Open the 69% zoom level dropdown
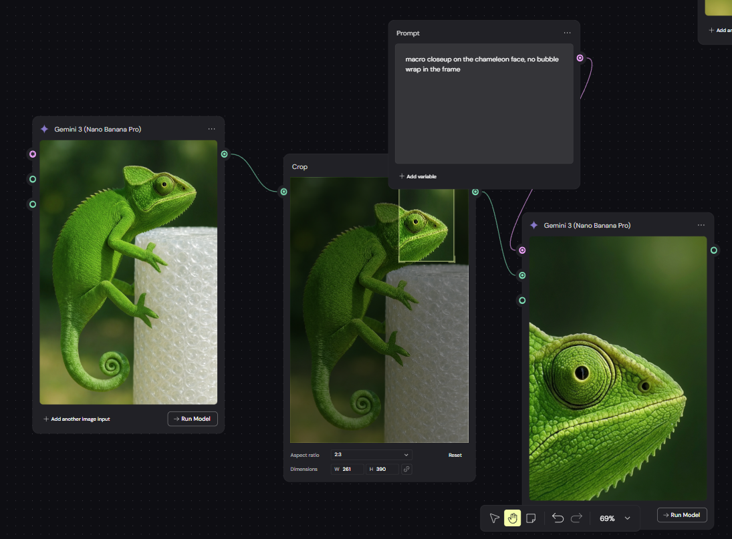 615,518
